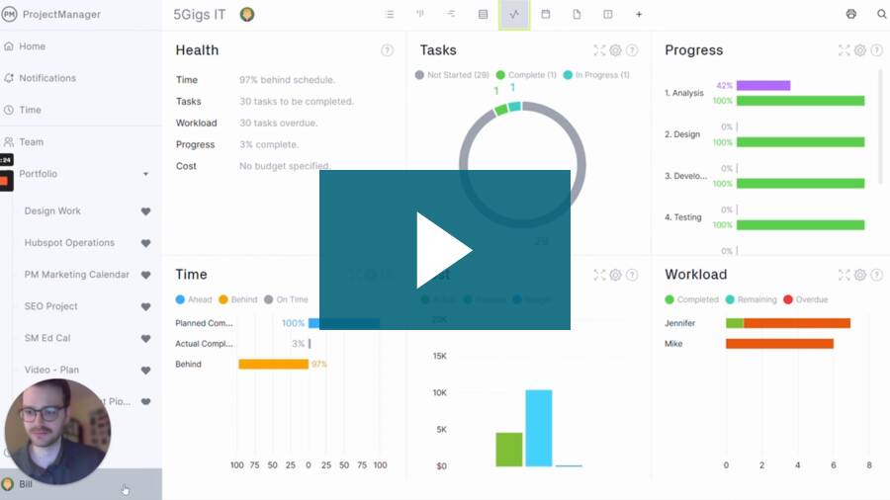Add a new view with plus icon
890x500 pixels.
tap(639, 14)
